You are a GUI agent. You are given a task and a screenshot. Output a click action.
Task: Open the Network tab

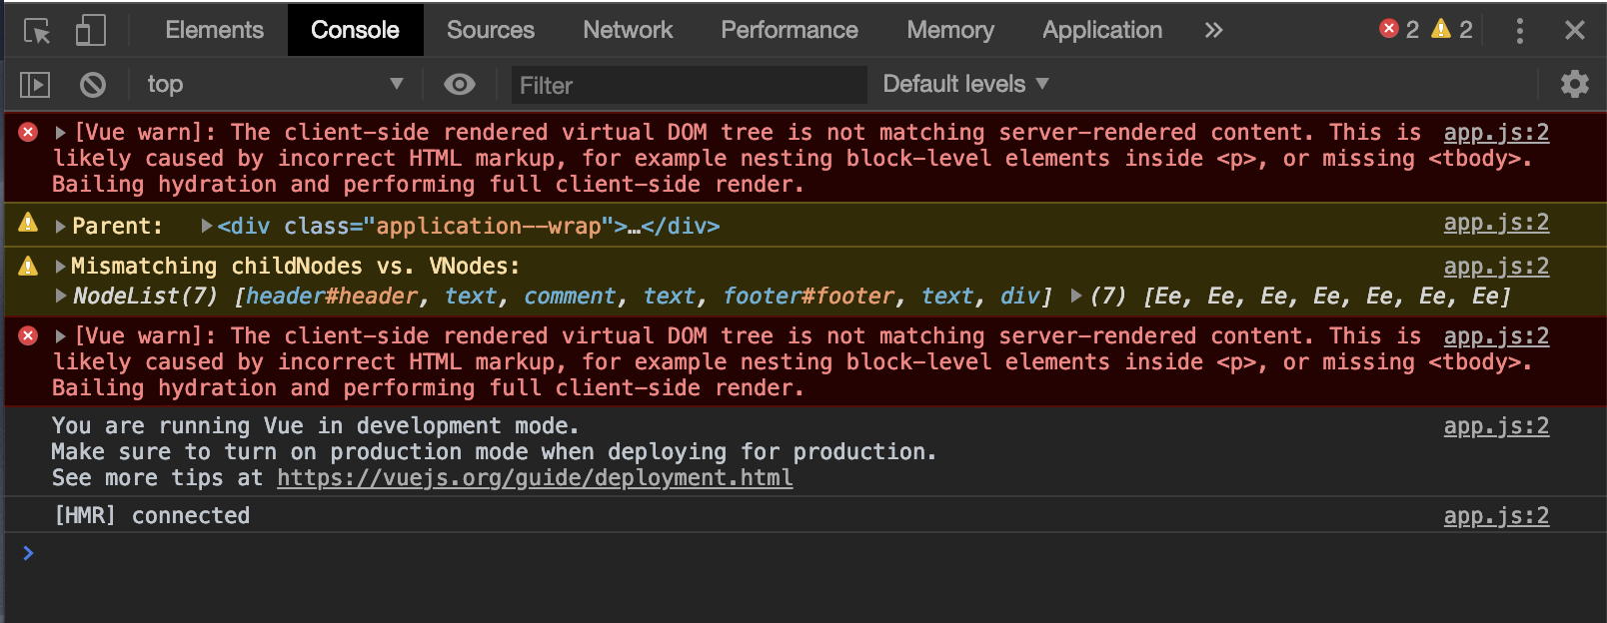[x=628, y=30]
